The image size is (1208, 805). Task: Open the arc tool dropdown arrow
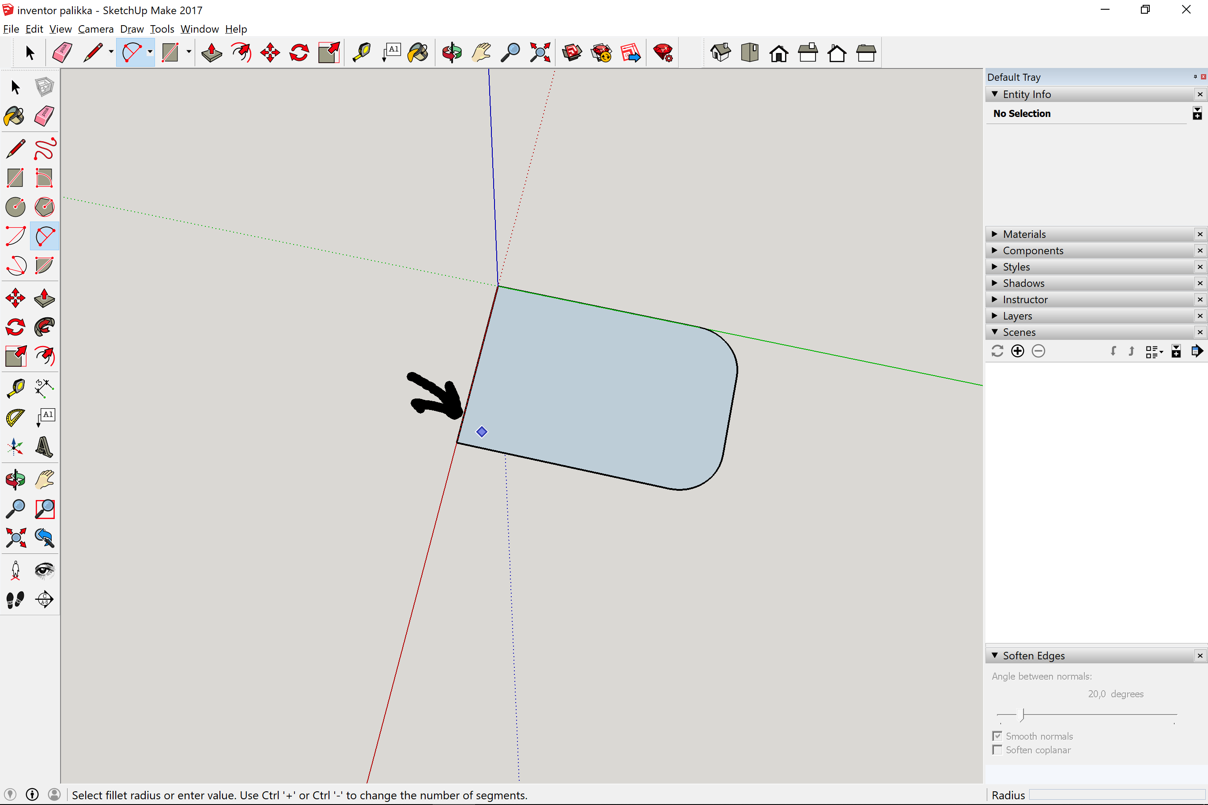(150, 53)
